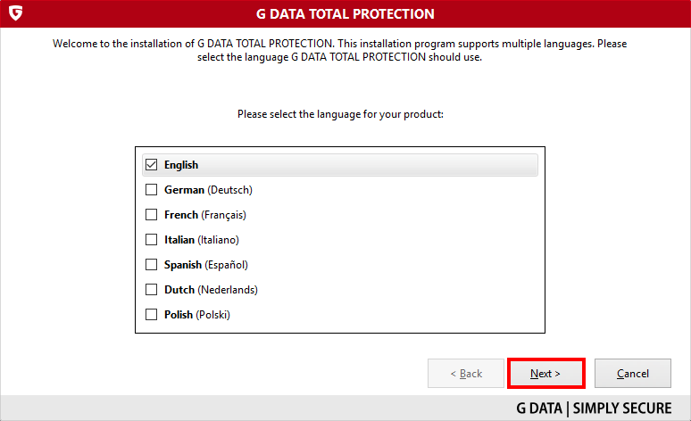Click the Italian language label
The height and width of the screenshot is (421, 691).
click(x=202, y=240)
